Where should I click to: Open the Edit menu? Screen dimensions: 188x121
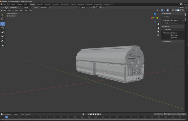pyautogui.click(x=8, y=4)
